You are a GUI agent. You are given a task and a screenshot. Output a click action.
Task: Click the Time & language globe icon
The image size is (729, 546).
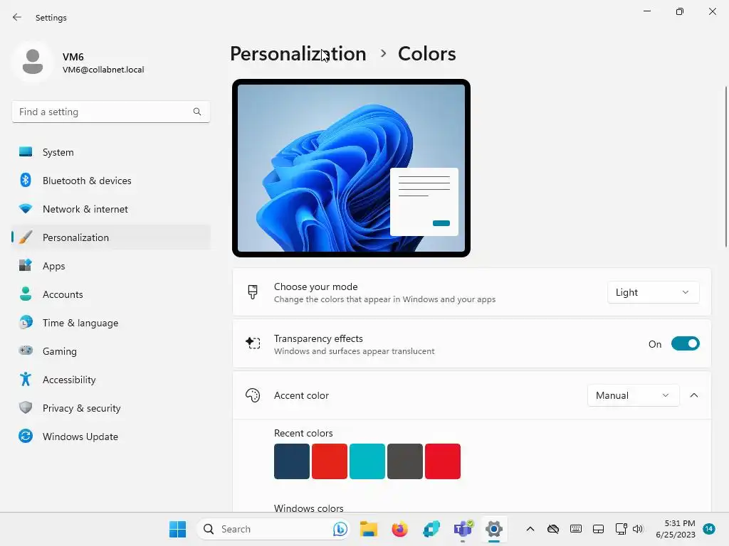(26, 322)
